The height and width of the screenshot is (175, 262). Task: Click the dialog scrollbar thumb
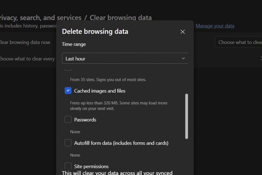187,116
